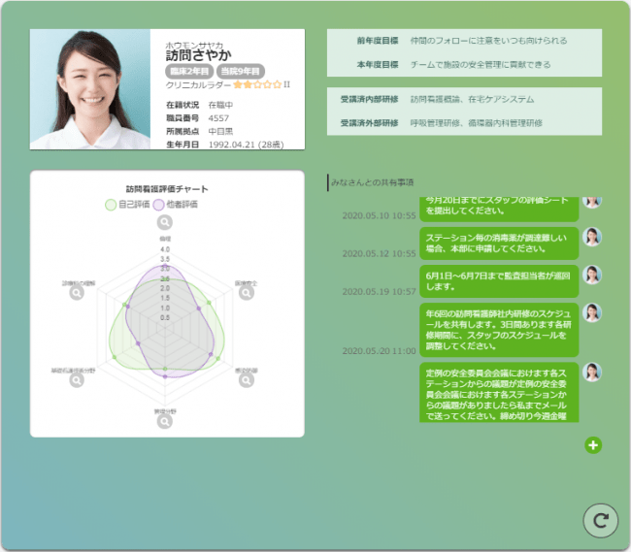The height and width of the screenshot is (552, 631).
Task: Click the 臨床2年目 badge
Action: pos(189,71)
